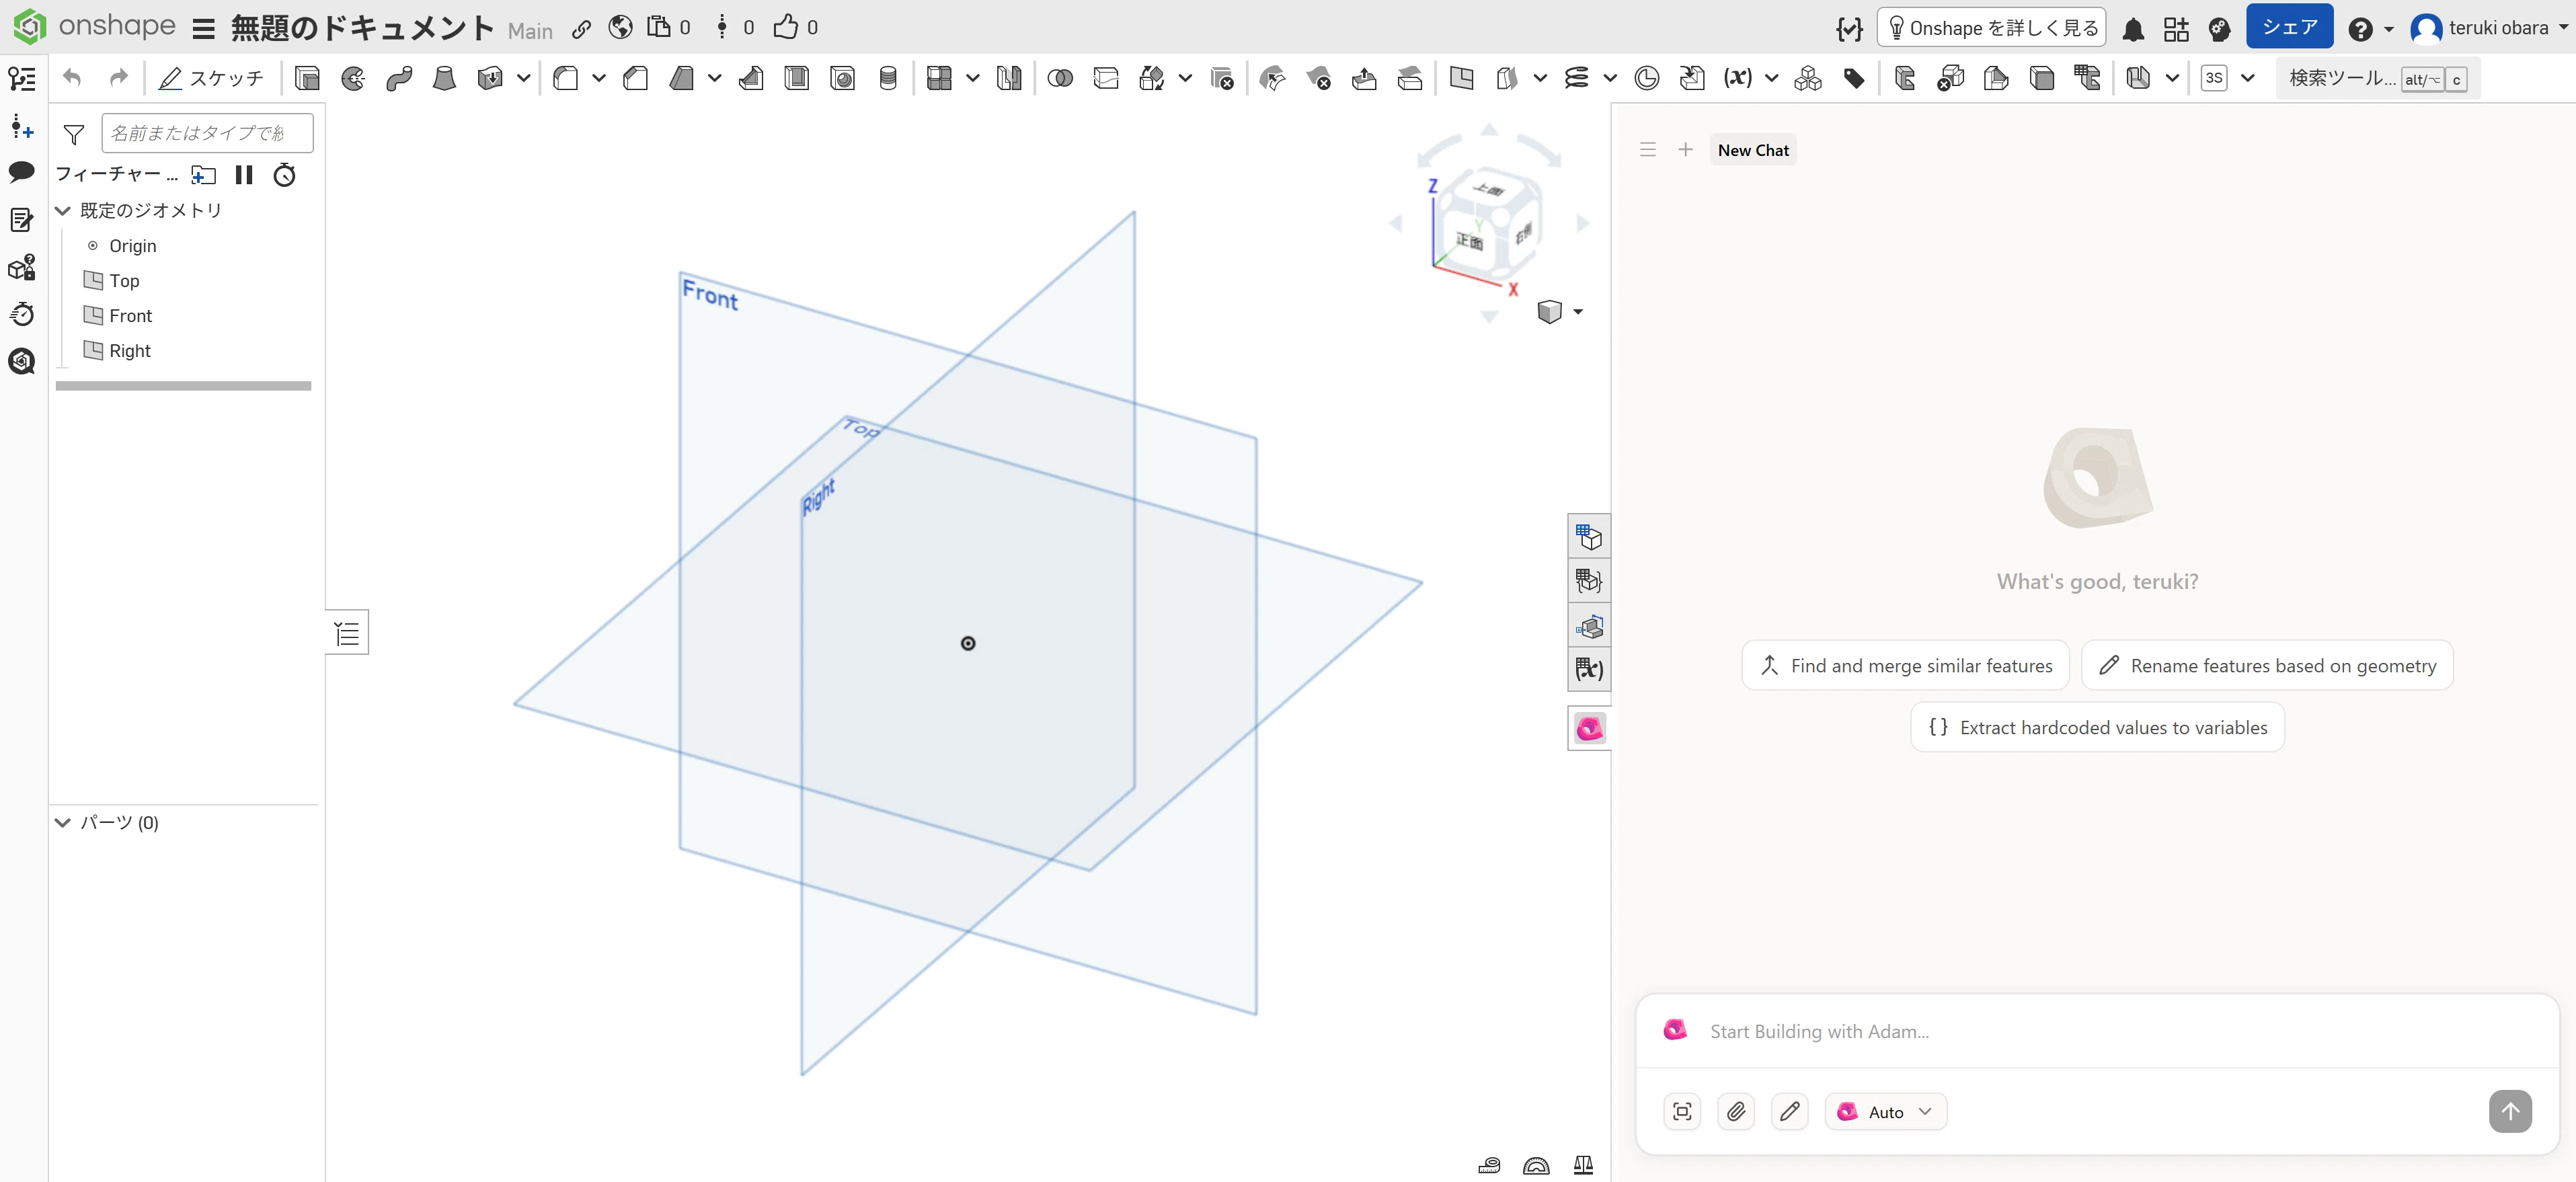Click the 検索ツール search tools box
The image size is (2576, 1182).
click(2377, 78)
